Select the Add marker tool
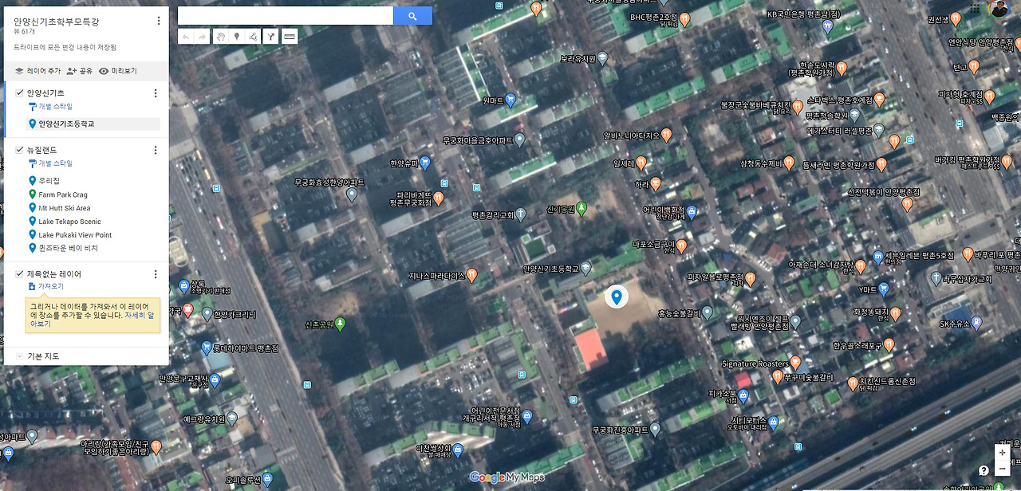Screen dimensions: 1021x491 (236, 36)
